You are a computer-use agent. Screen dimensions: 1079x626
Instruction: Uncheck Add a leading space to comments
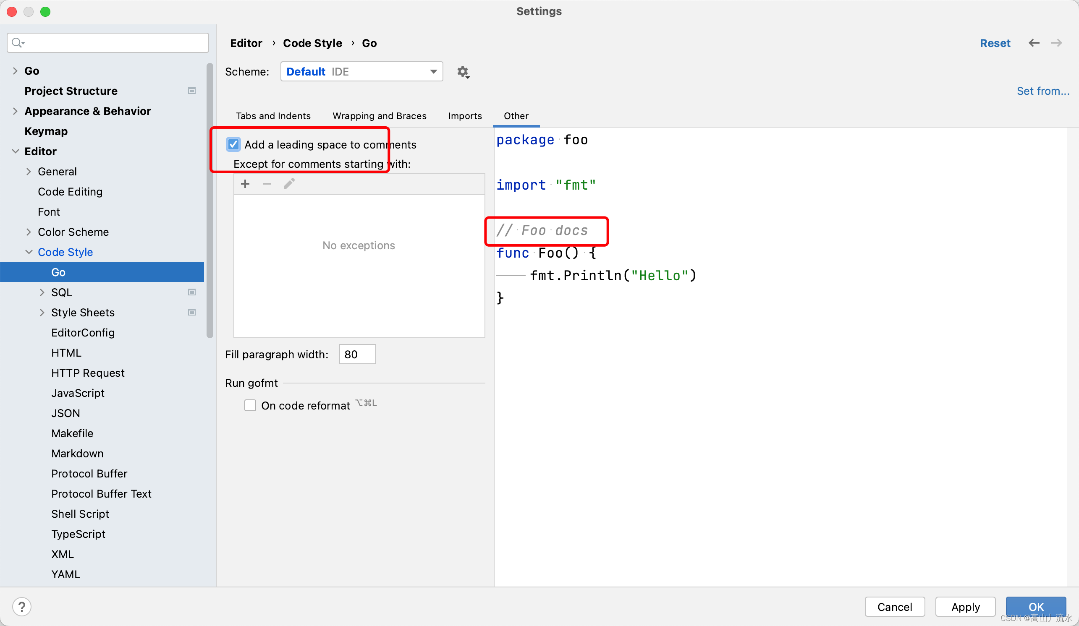tap(233, 145)
